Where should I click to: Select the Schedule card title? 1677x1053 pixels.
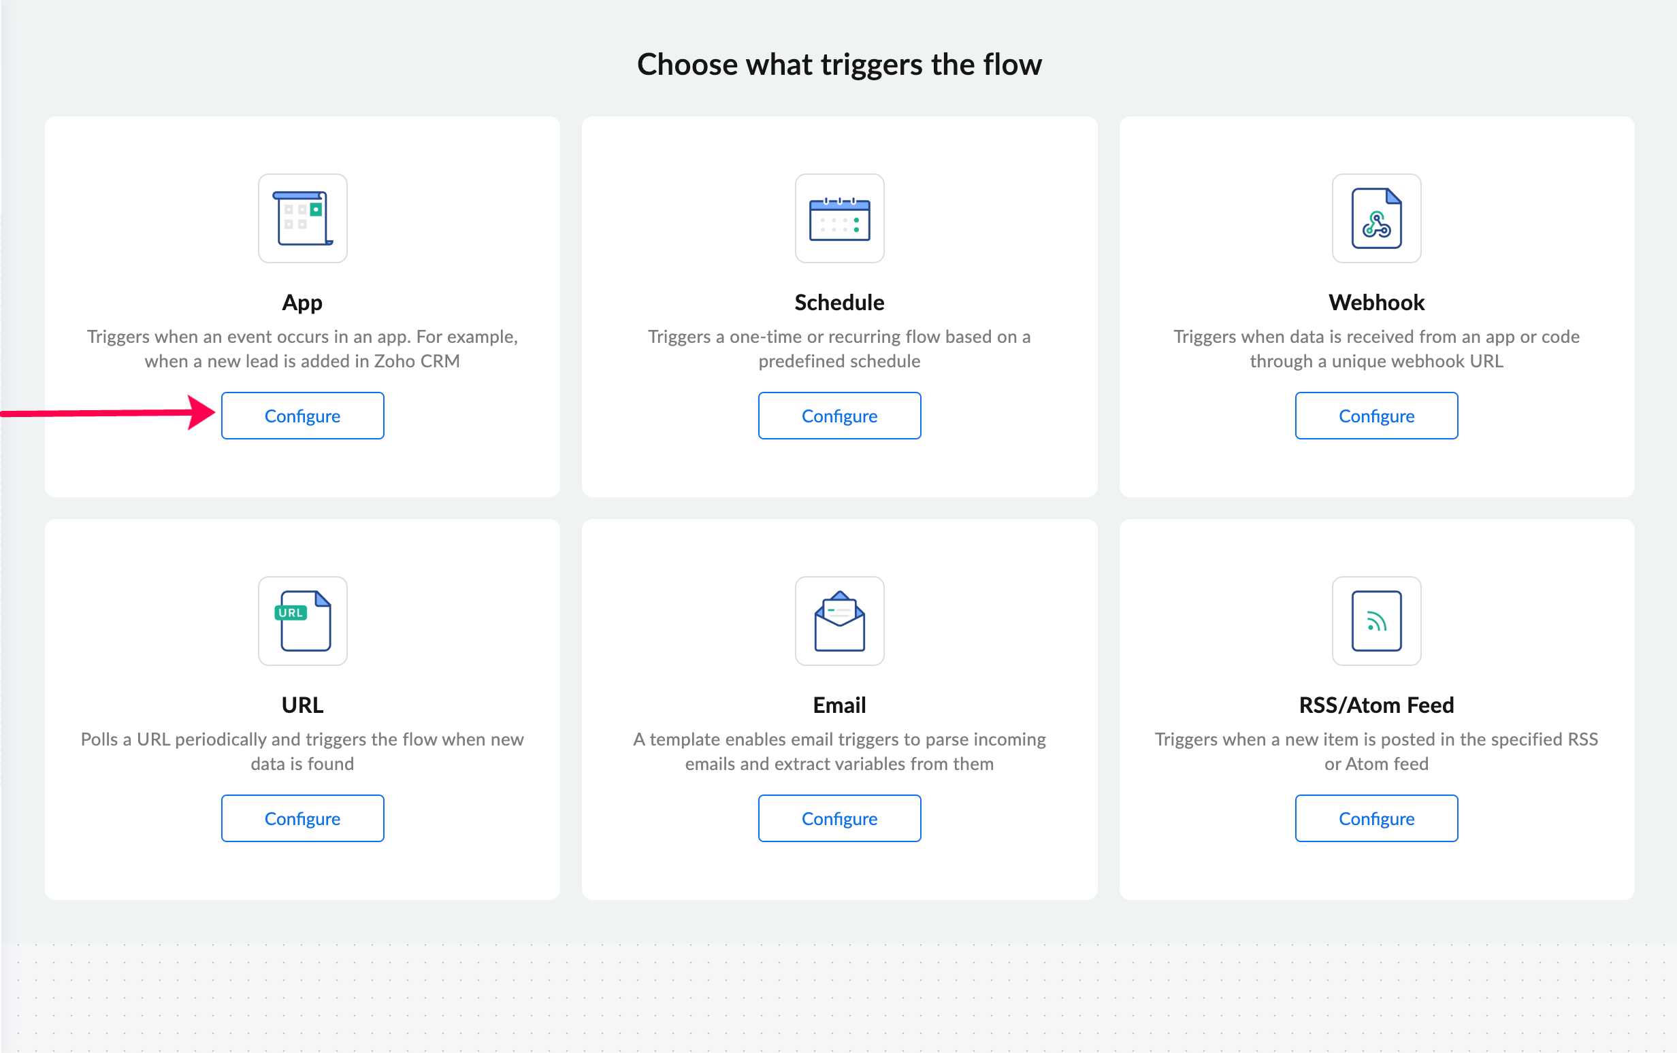(839, 303)
